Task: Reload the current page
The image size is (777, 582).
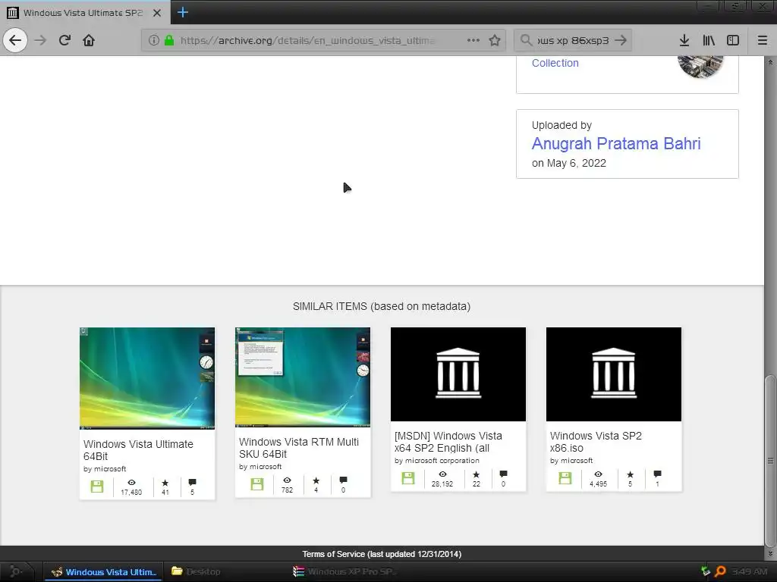Action: [64, 40]
